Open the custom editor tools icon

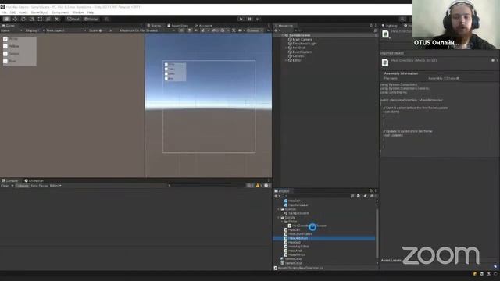(x=57, y=19)
